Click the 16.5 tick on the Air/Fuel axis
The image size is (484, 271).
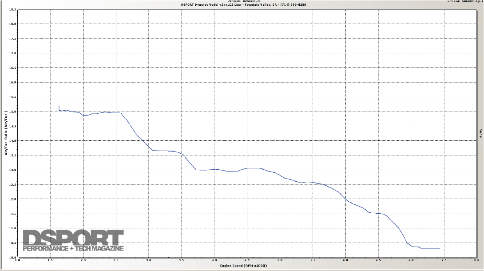click(x=13, y=68)
